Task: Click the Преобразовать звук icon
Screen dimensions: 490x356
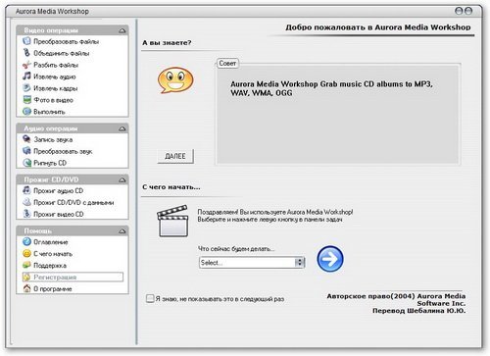Action: tap(26, 151)
